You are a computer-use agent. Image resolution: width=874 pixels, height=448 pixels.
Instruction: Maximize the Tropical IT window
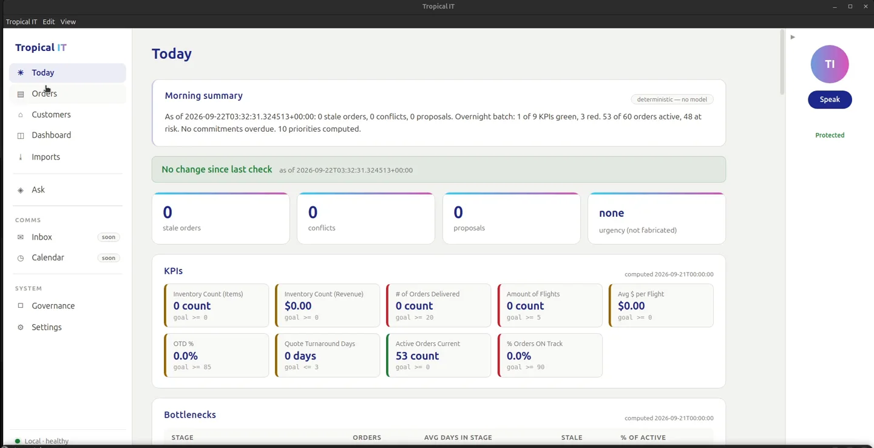pos(850,7)
